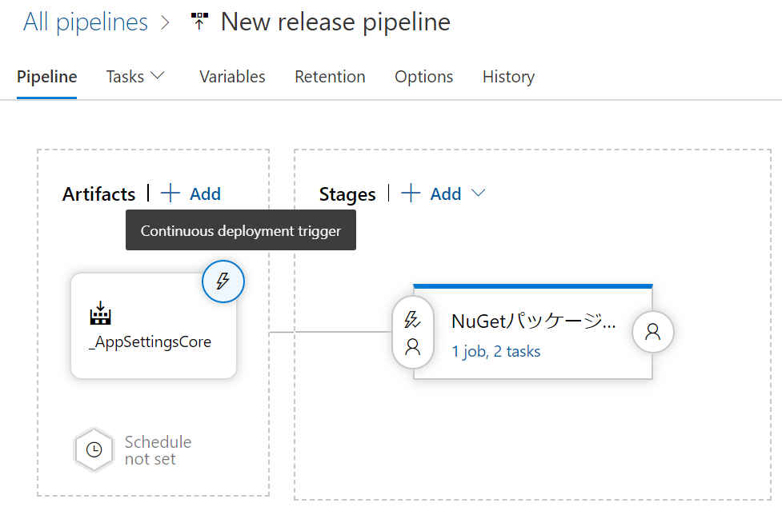Viewport: 782px width, 515px height.
Task: Click the plus icon next to Artifacts
Action: tap(170, 194)
